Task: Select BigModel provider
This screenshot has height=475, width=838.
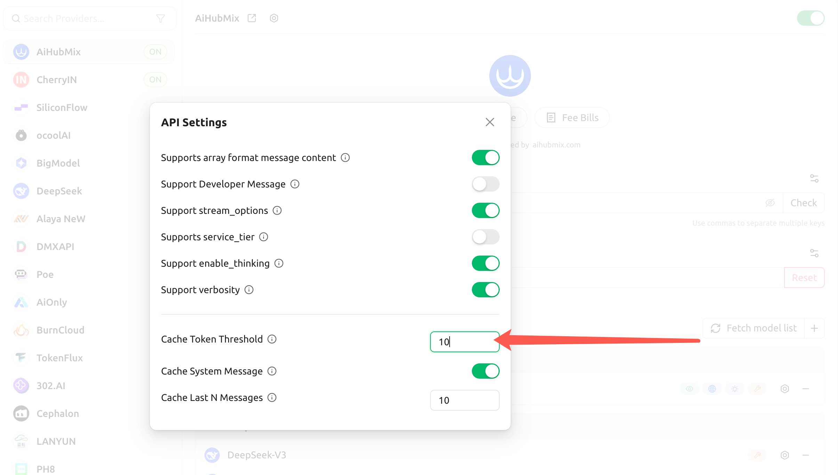Action: coord(76,163)
